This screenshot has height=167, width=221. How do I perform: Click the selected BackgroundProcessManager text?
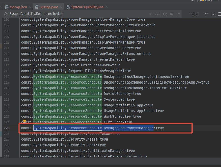[129, 128]
